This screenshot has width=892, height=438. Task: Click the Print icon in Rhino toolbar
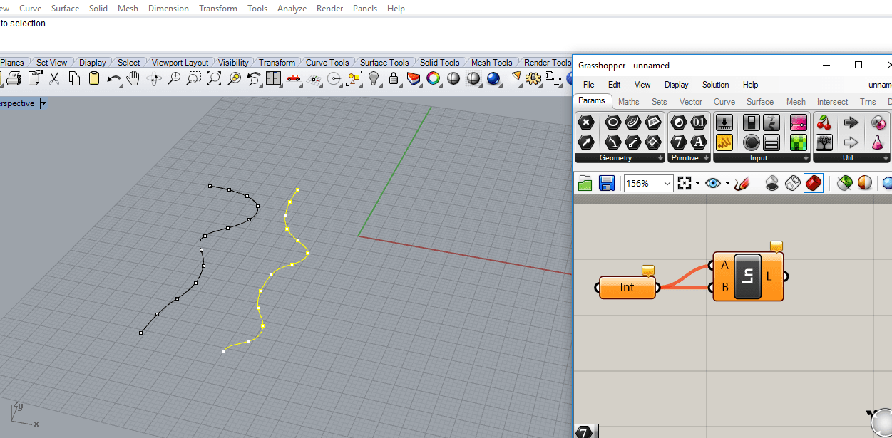[14, 78]
